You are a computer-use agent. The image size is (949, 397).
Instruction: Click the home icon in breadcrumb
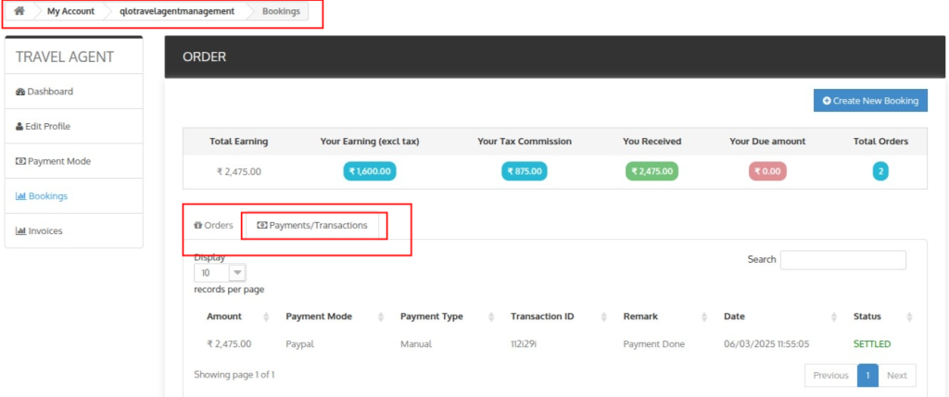19,11
